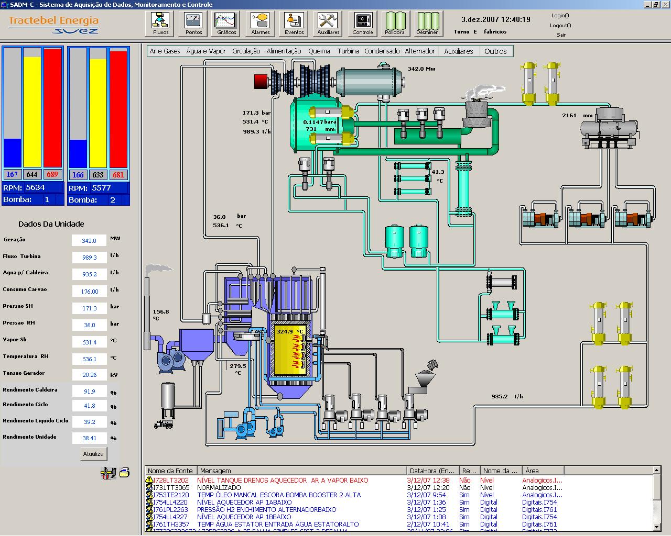Click the Tensao Gerador value 20.26
The height and width of the screenshot is (536, 671).
[x=89, y=375]
